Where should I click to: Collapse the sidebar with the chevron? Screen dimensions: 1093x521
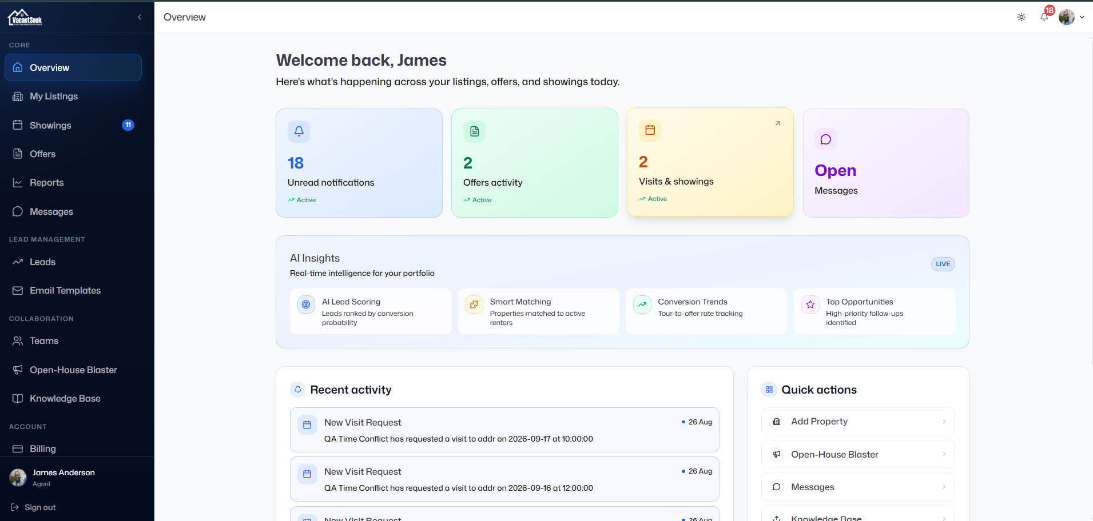[x=140, y=17]
